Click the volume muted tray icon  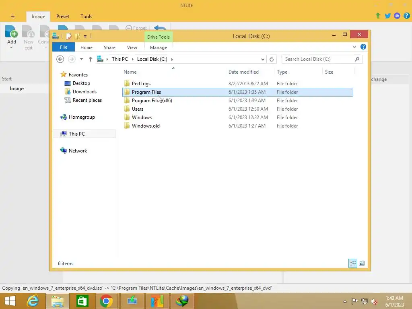[374, 301]
